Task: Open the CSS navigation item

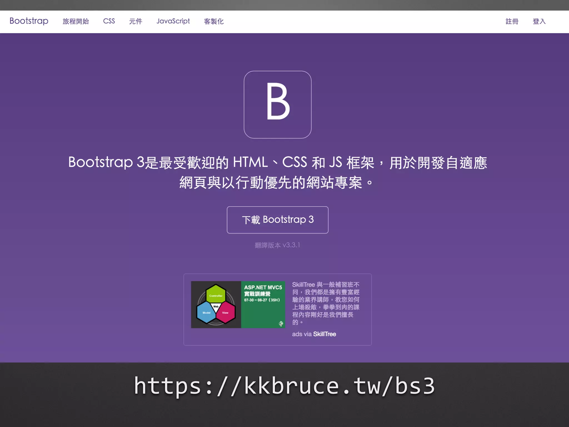Action: pos(109,21)
